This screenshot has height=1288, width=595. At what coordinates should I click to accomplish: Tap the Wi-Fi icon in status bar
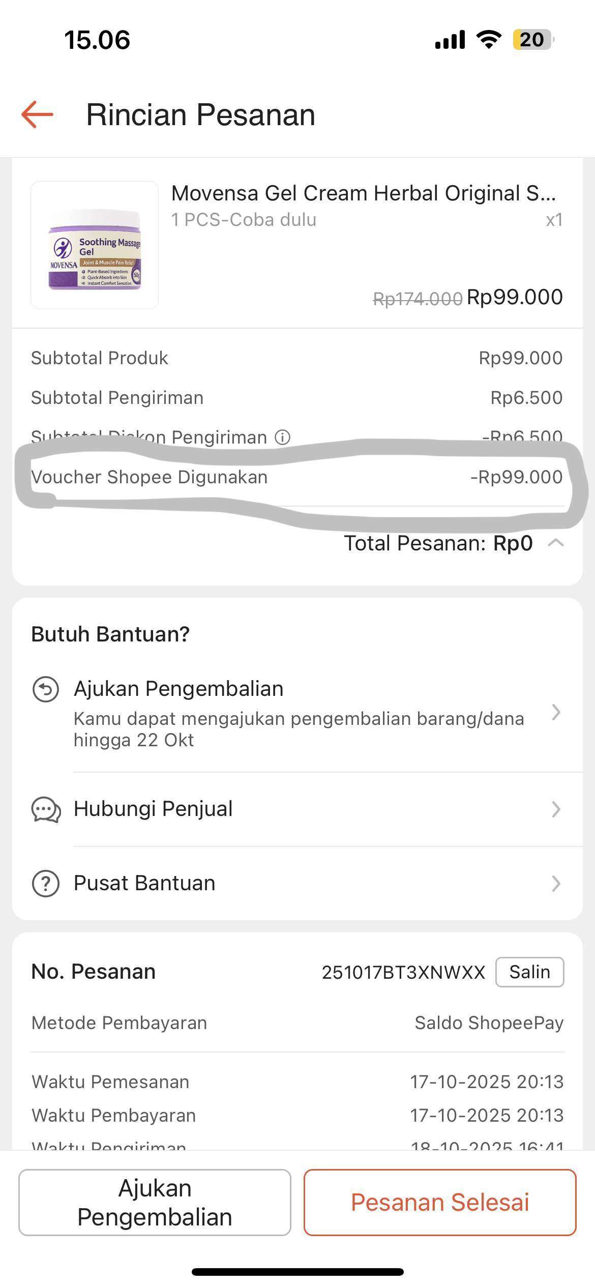point(489,40)
